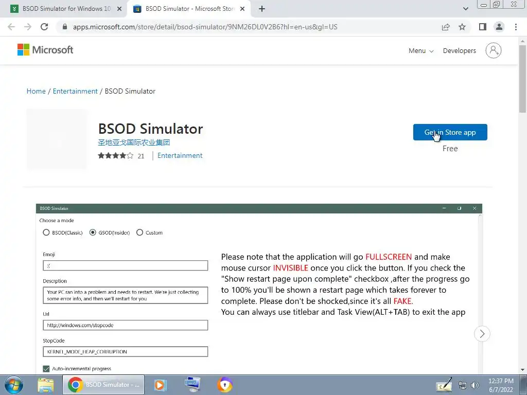This screenshot has height=395, width=527.
Task: Toggle Auto-incremental progress checkbox
Action: point(46,369)
